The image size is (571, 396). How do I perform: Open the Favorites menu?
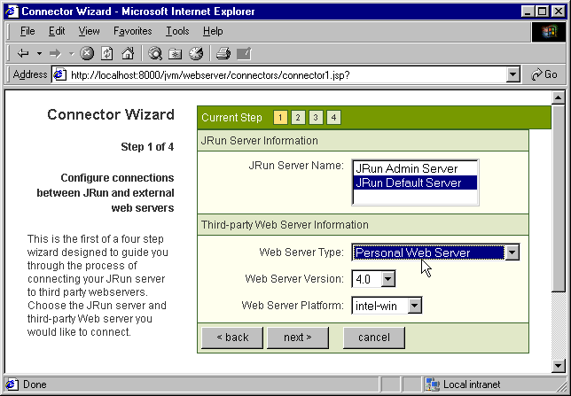pyautogui.click(x=133, y=31)
